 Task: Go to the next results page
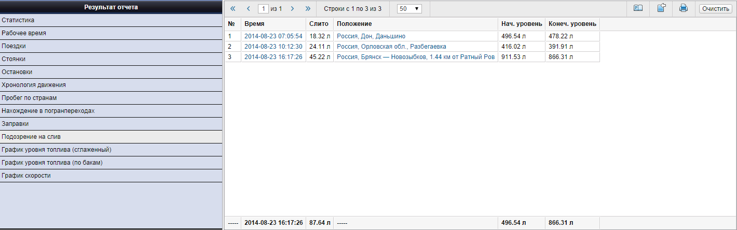(x=293, y=9)
